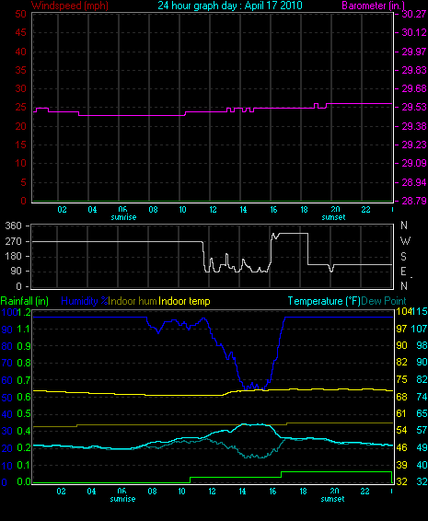Click the 14 hour tick on bottom graph
The width and height of the screenshot is (428, 521).
242,492
